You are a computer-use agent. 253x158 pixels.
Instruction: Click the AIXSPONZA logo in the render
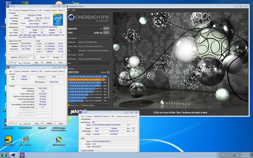(x=176, y=103)
